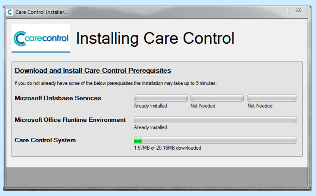Close the Care Control Installer window
The height and width of the screenshot is (196, 316).
point(297,10)
